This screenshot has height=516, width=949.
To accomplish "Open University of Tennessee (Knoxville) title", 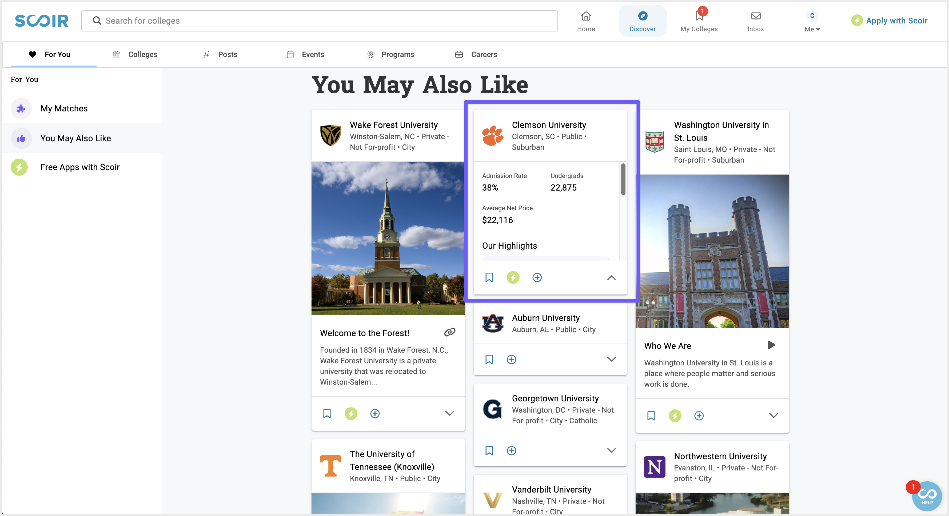I will click(392, 460).
